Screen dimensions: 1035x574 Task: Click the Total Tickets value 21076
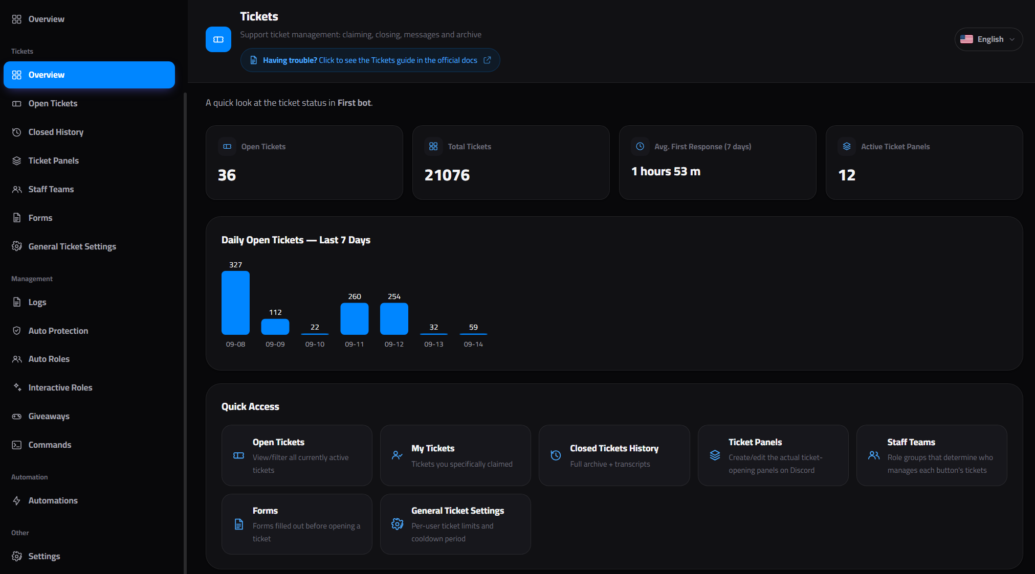pos(447,175)
